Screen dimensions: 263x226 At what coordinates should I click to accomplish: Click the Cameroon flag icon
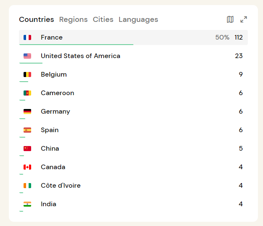tap(27, 93)
